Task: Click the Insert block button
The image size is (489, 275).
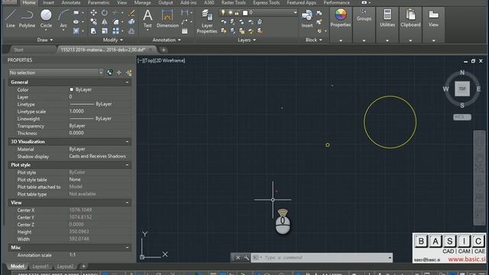Action: (307, 18)
